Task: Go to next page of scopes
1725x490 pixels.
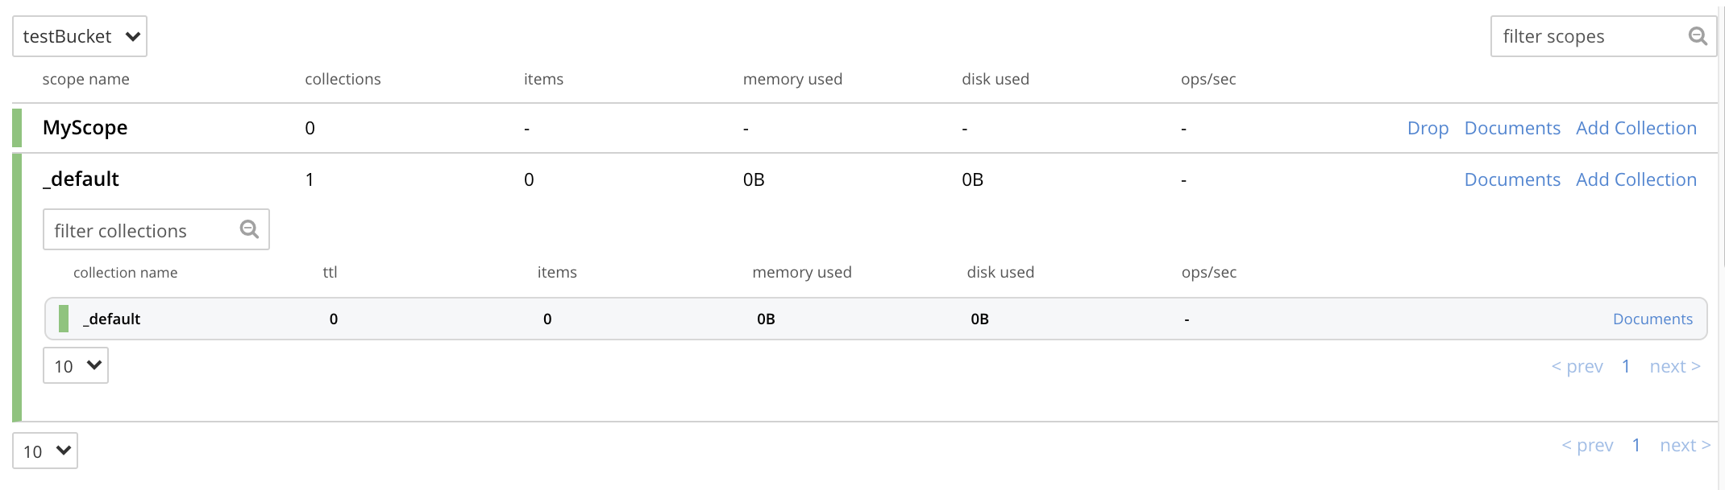Action: (x=1685, y=446)
